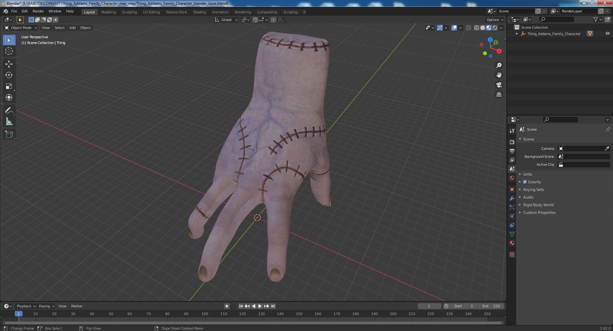Switch to Sculpting workspace tab

129,12
